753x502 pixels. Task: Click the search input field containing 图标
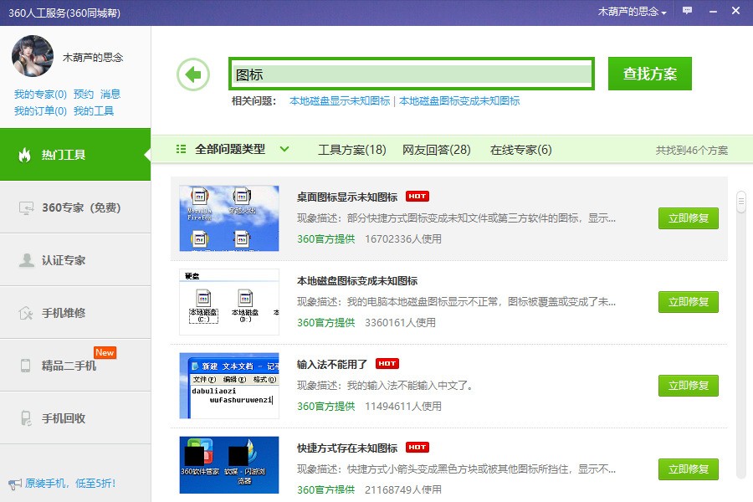412,74
